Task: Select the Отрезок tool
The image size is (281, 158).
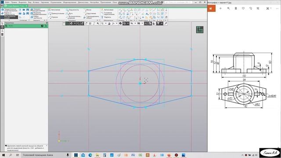Action: pyautogui.click(x=53, y=17)
